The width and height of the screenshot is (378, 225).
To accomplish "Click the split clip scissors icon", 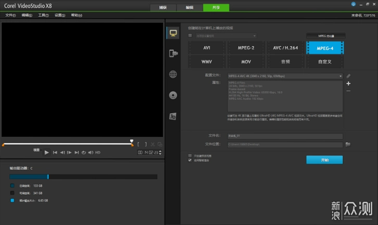I will pos(153,144).
